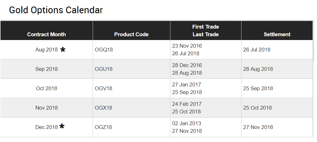Click the Settlement column header

277,34
